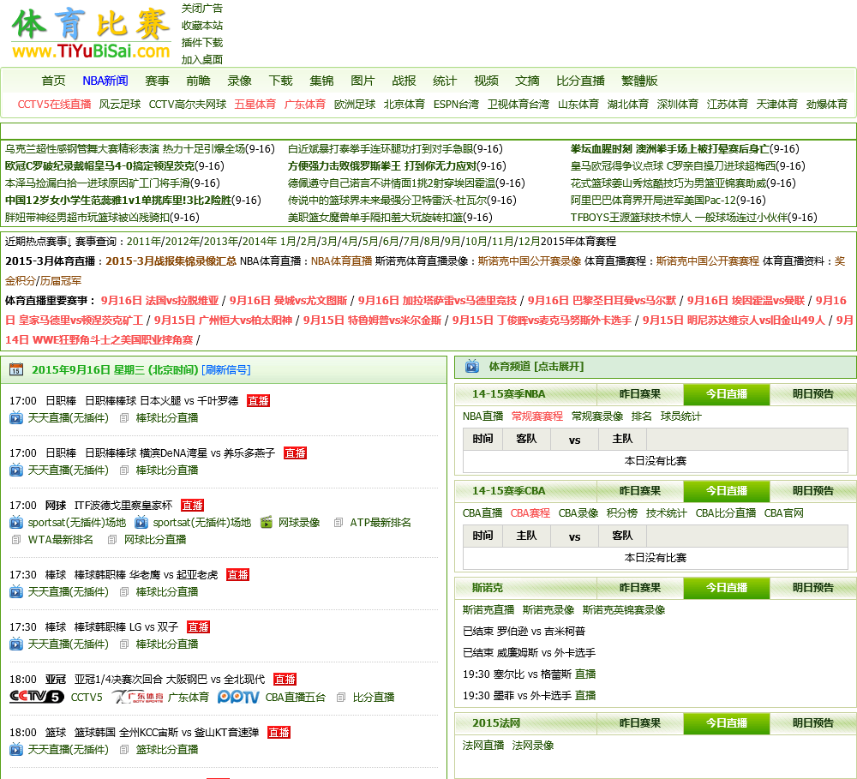The width and height of the screenshot is (857, 779).
Task: Click 直播 link for 塞尔比 vs 格雷斯
Action: 585,674
